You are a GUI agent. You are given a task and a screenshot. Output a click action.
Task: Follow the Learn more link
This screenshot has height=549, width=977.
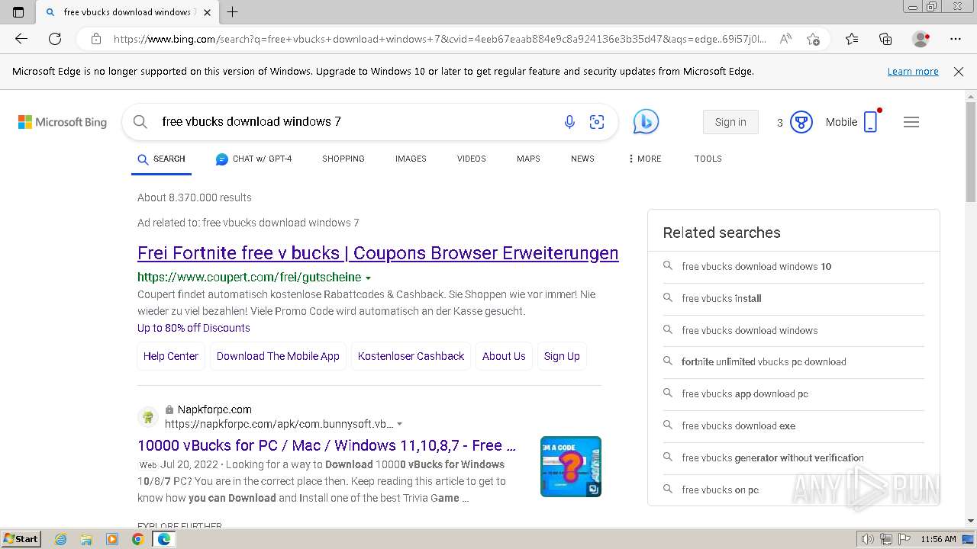[x=913, y=72]
